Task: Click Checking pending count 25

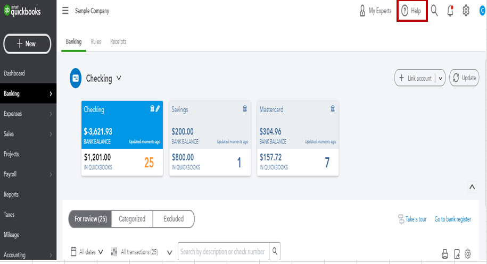Action: click(x=149, y=163)
